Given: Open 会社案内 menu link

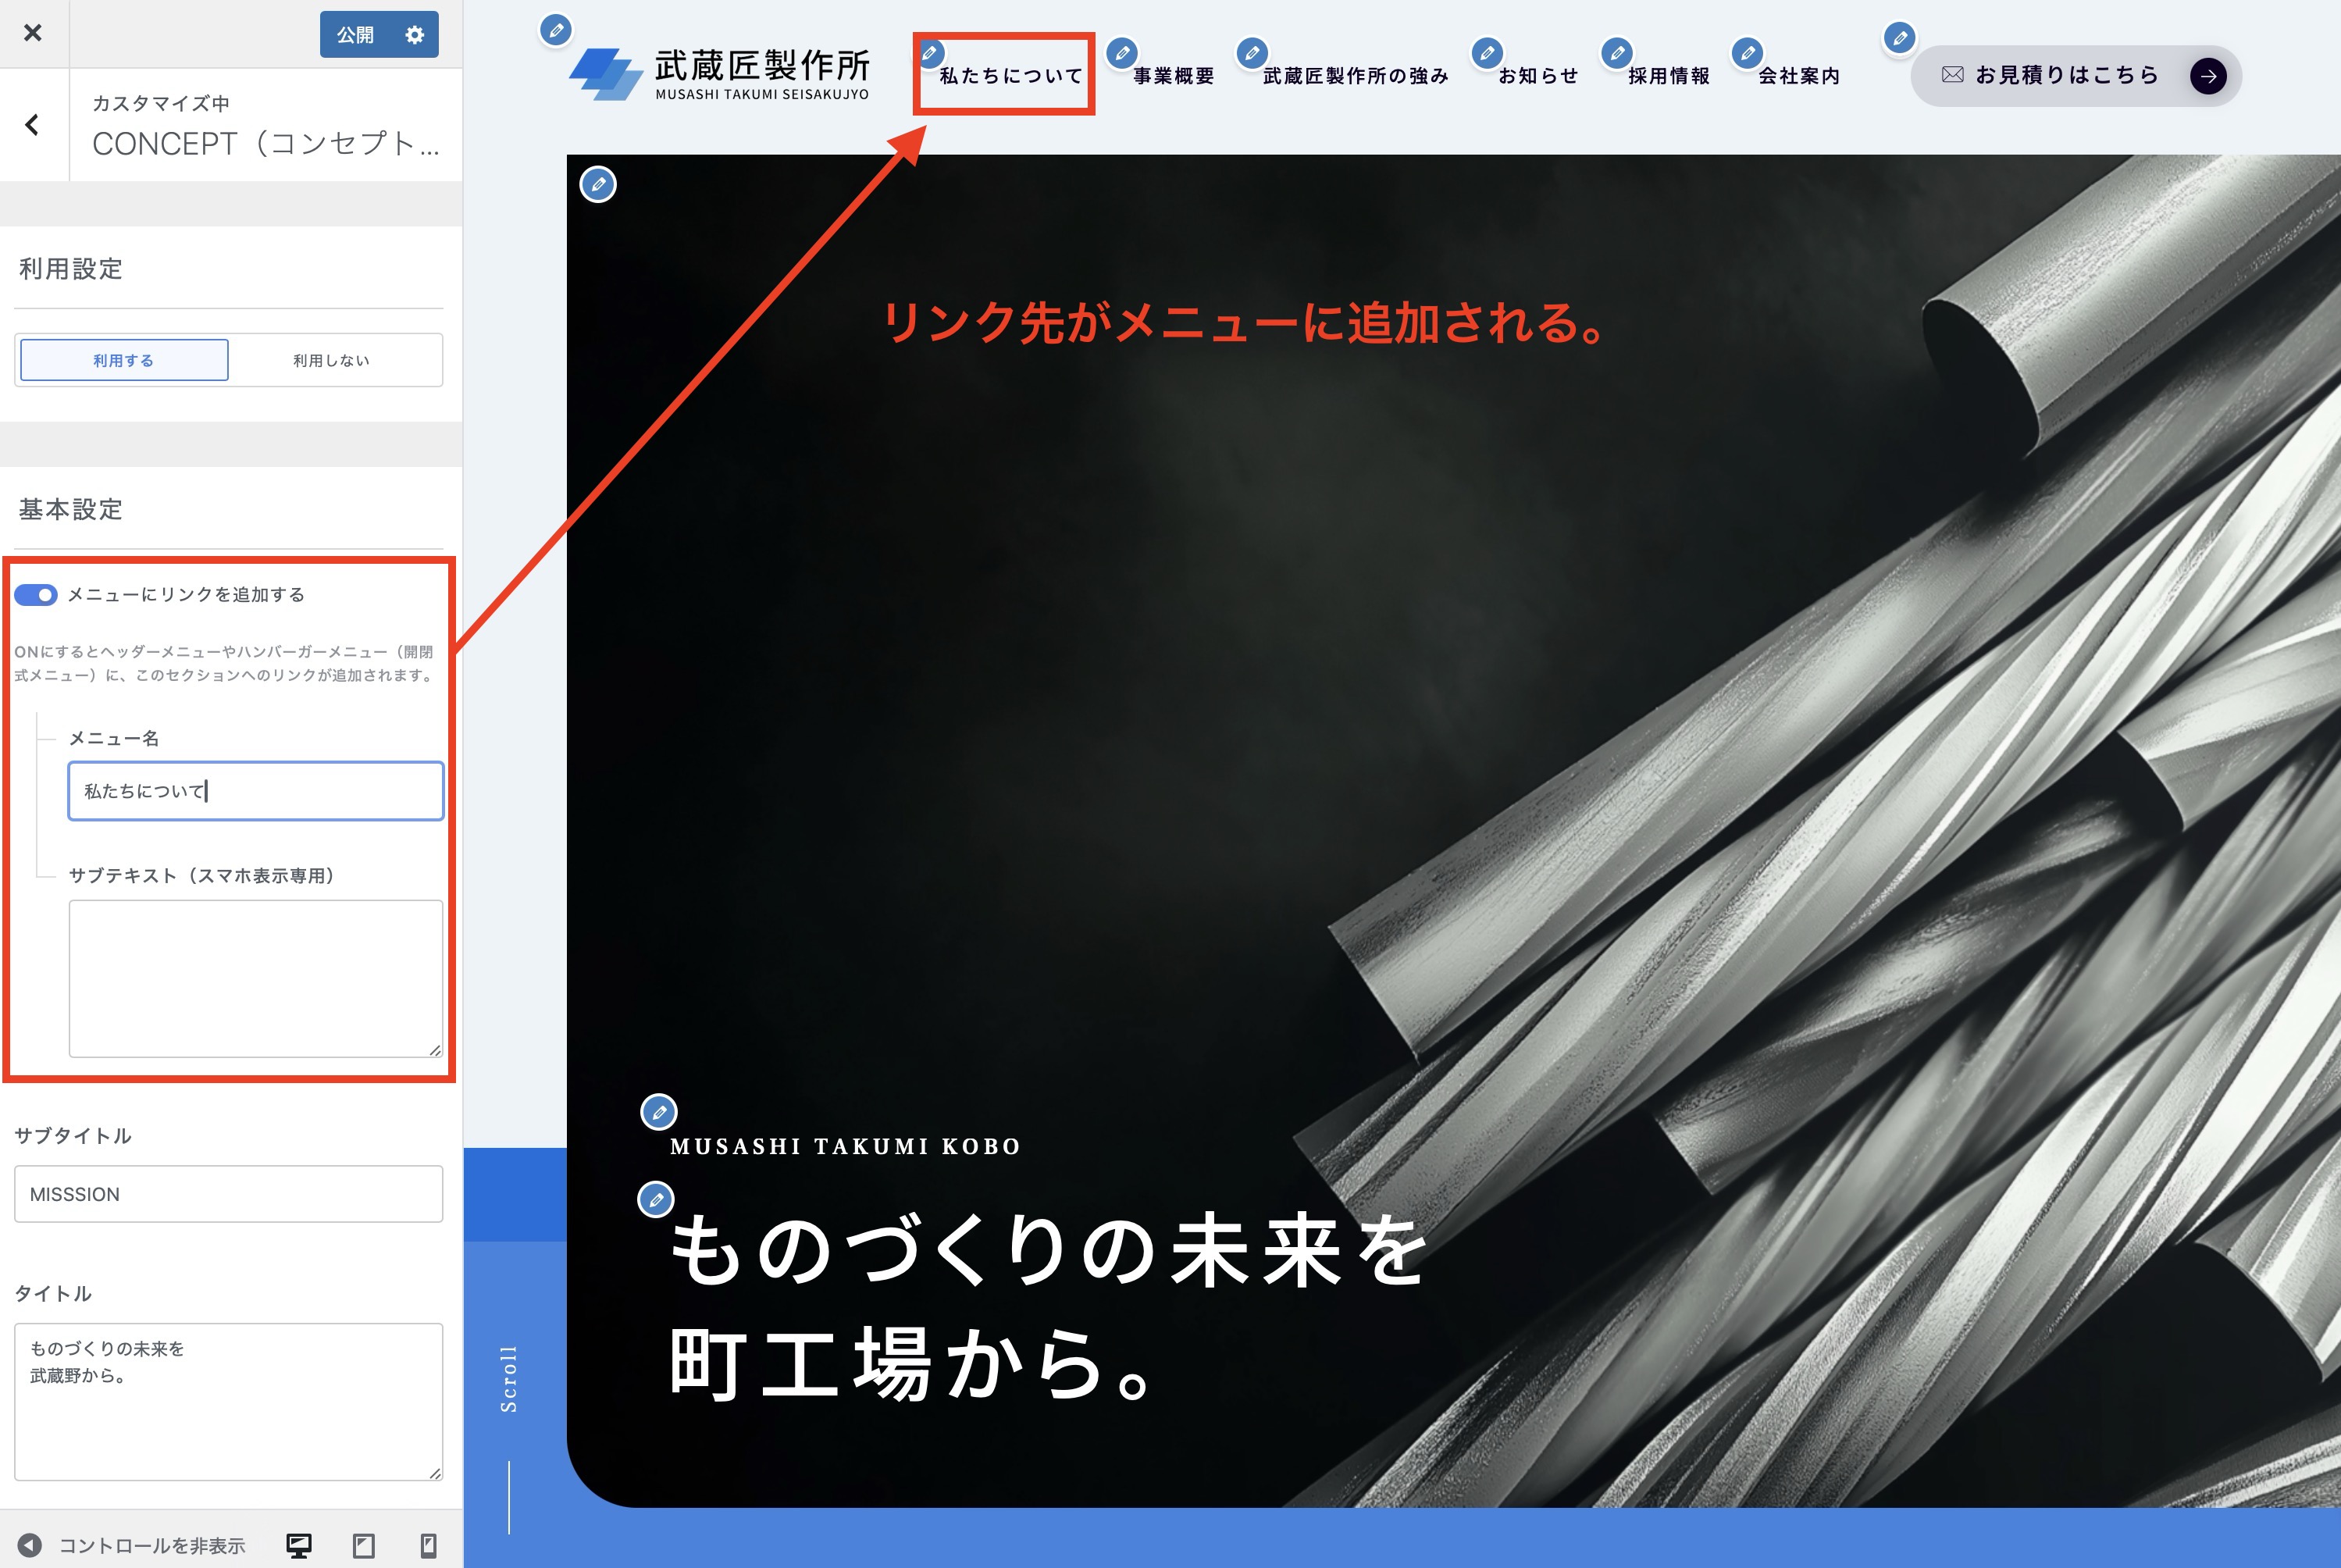Looking at the screenshot, I should point(1799,76).
